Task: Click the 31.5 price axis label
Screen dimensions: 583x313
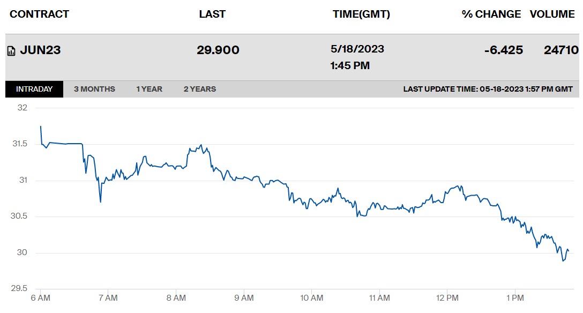Action: [x=20, y=144]
